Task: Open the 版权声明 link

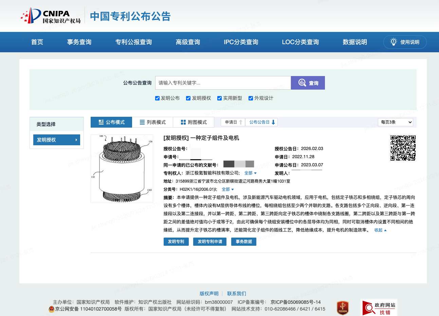Action: [209, 293]
